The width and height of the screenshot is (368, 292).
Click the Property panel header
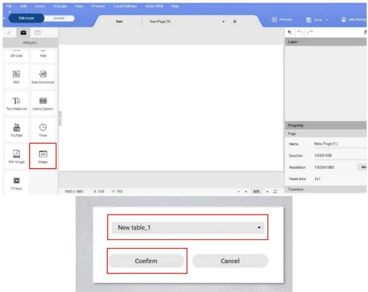point(326,125)
